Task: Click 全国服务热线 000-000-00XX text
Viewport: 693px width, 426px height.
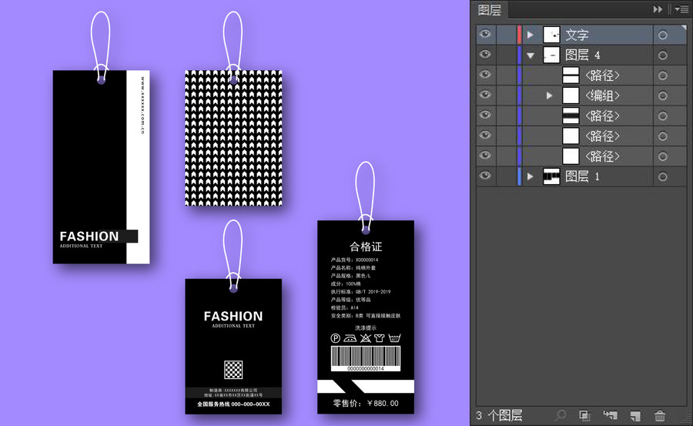Action: pyautogui.click(x=233, y=404)
